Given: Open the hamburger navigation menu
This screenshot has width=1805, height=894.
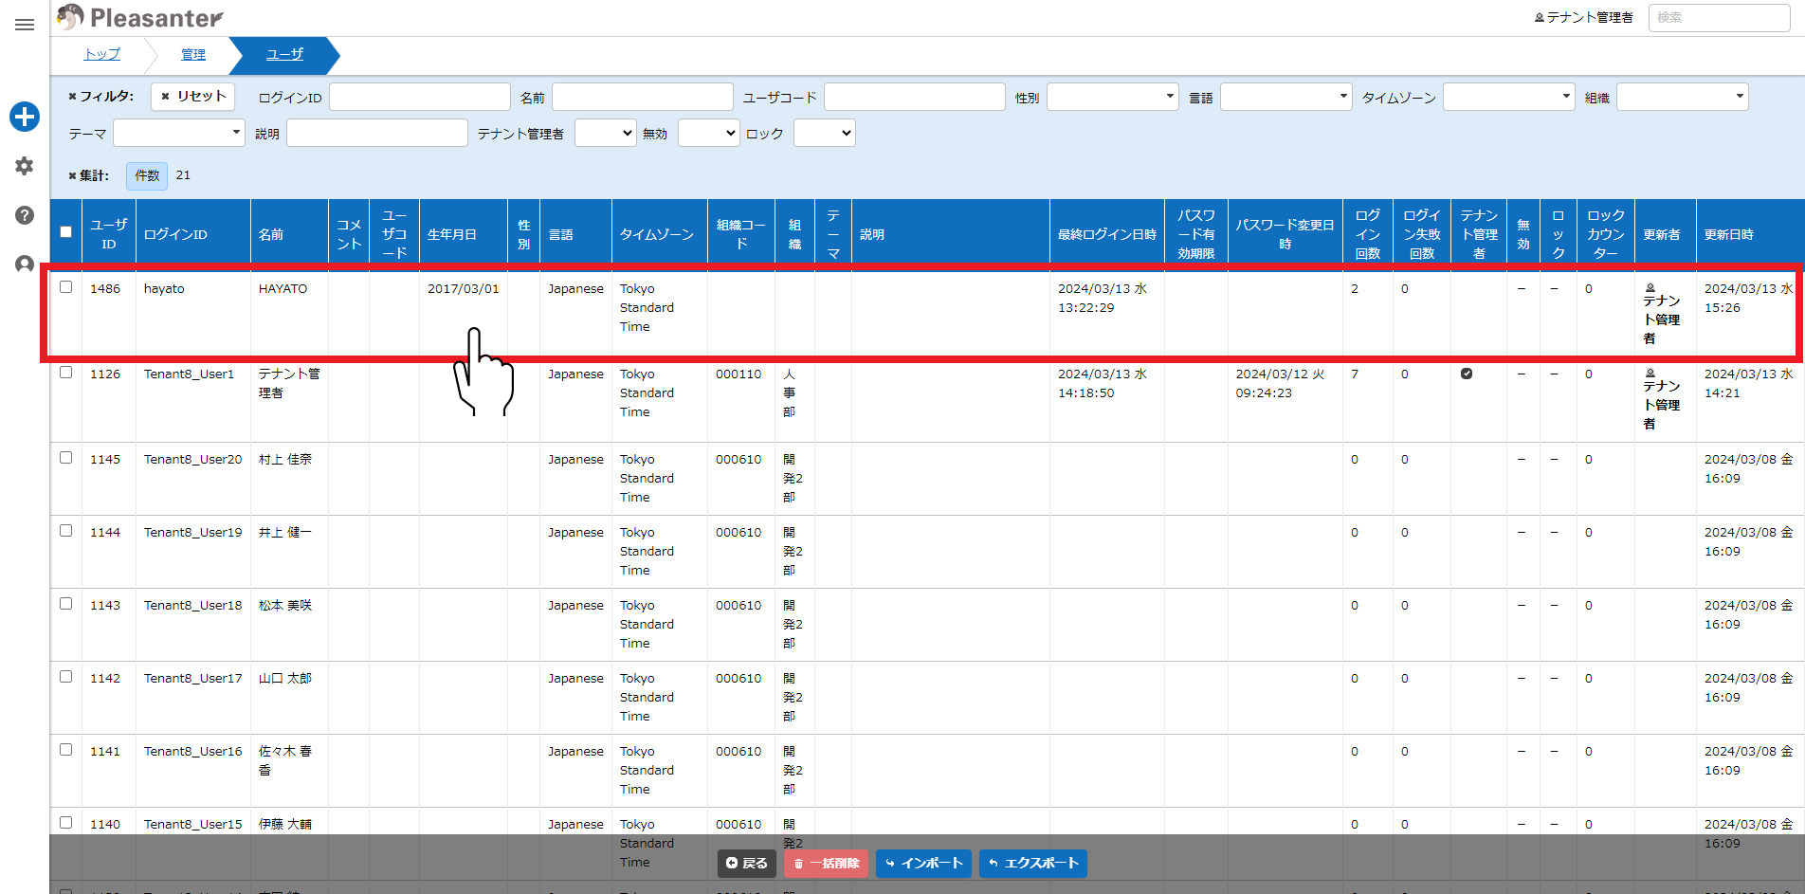Looking at the screenshot, I should (x=25, y=25).
